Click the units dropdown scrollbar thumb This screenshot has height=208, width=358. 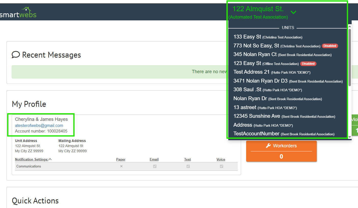tap(350, 57)
